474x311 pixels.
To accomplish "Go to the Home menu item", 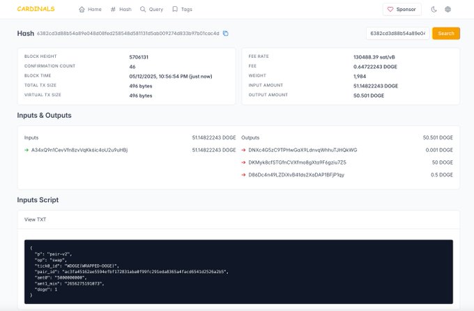I will coord(90,10).
